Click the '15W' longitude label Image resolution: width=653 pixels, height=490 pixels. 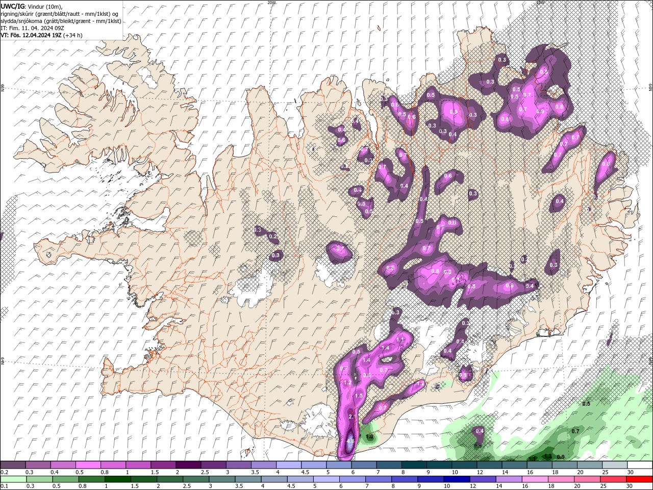pyautogui.click(x=540, y=3)
